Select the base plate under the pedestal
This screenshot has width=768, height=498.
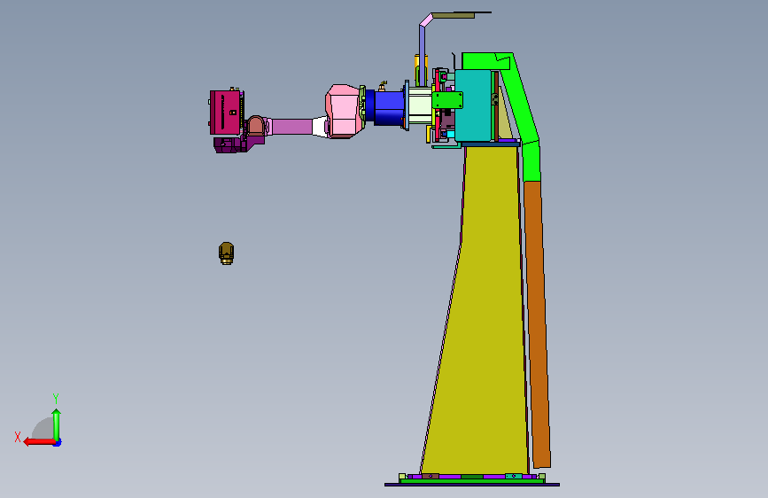tap(471, 485)
